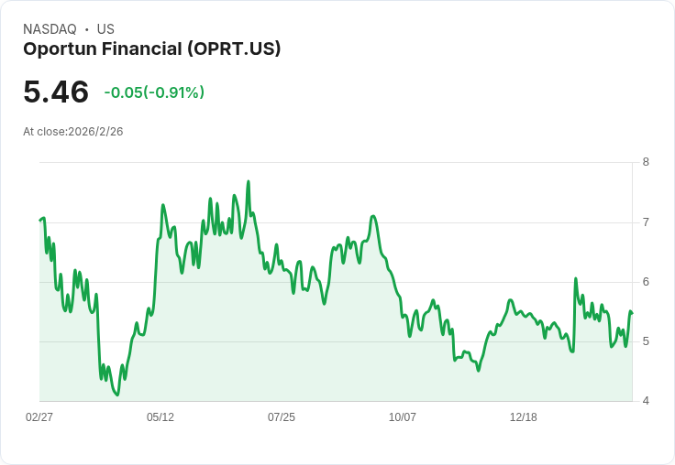Click the lowest trough of the price line

point(116,395)
